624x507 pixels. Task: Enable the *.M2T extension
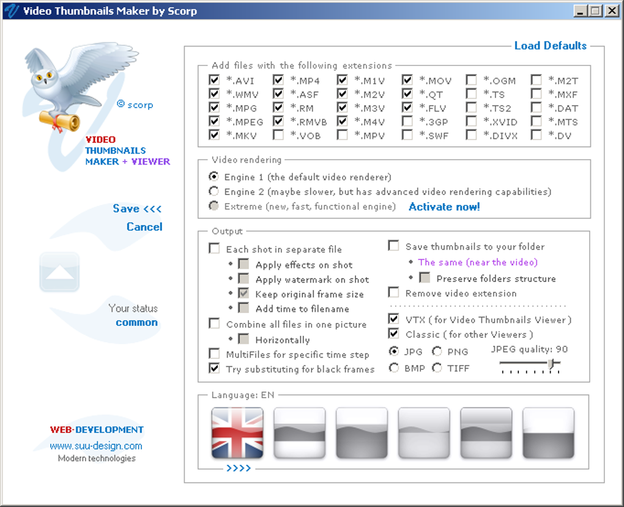tap(536, 80)
